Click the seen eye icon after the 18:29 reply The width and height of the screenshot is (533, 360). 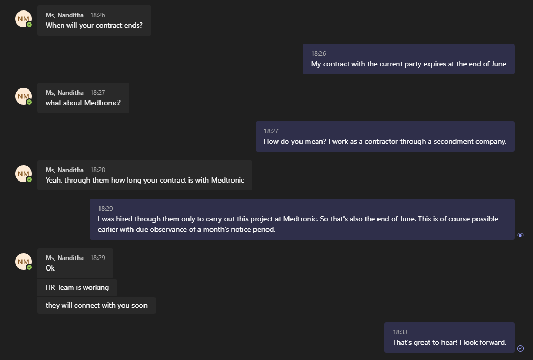pyautogui.click(x=520, y=235)
